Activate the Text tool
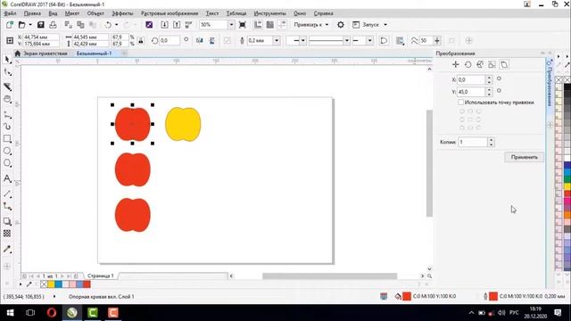 (x=7, y=178)
